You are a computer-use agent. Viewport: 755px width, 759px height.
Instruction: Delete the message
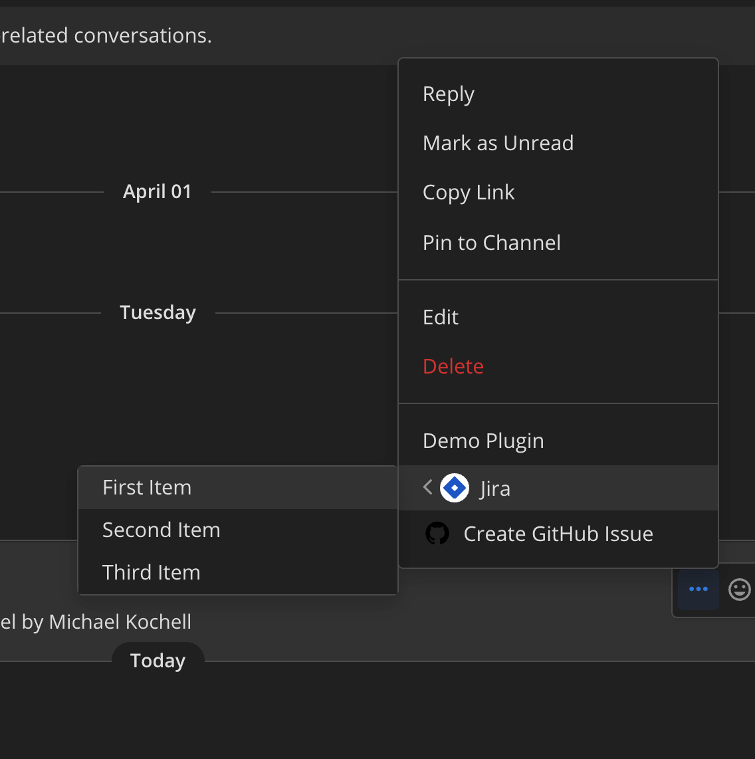tap(453, 366)
